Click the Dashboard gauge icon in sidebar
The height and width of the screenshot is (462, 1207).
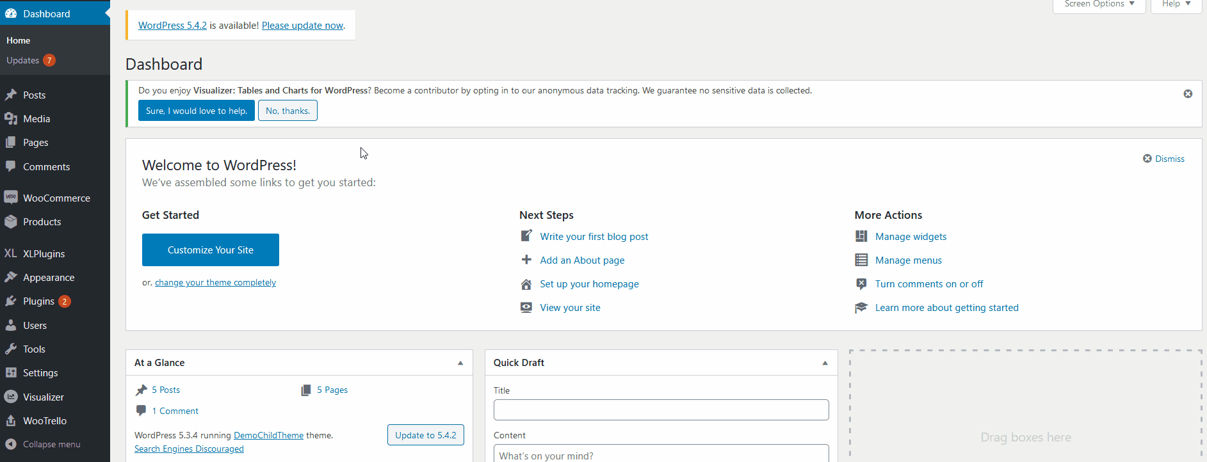click(11, 13)
